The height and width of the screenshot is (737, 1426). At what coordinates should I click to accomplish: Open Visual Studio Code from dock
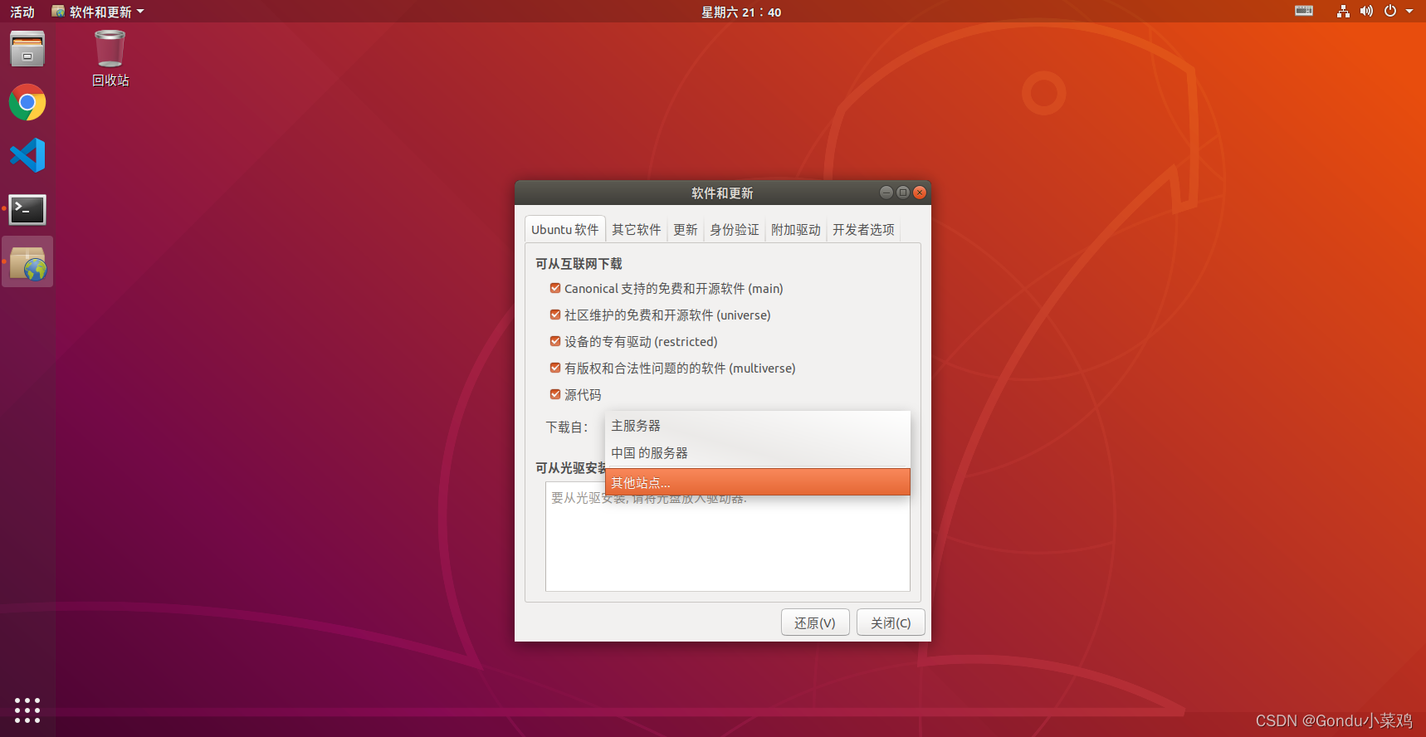pos(27,155)
